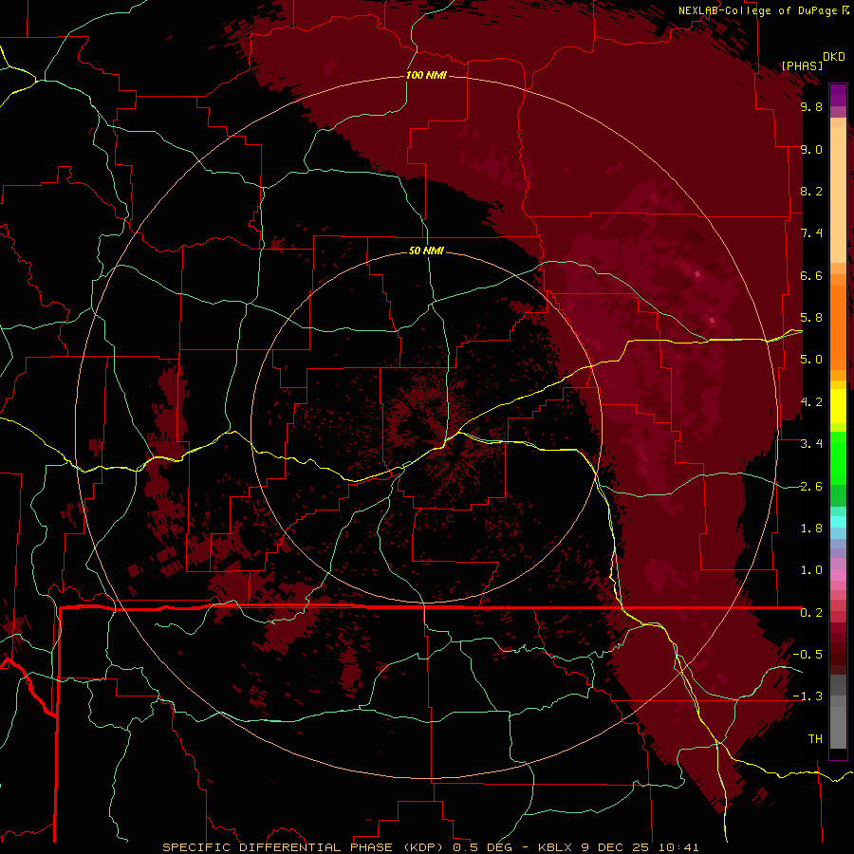Click the KBLX 9 DEC 25 10:41 timestamp
The height and width of the screenshot is (854, 854).
coord(618,847)
